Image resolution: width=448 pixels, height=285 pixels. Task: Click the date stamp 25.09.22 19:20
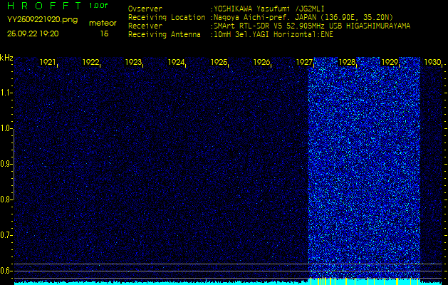[33, 33]
